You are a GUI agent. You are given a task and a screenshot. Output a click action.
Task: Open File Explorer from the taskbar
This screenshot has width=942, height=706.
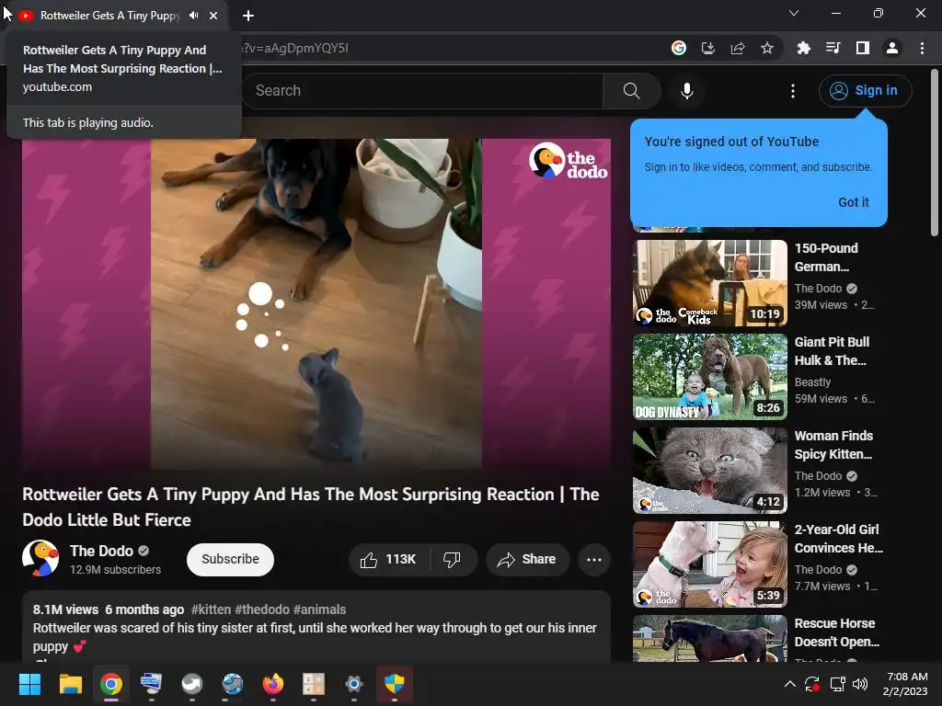tap(70, 684)
